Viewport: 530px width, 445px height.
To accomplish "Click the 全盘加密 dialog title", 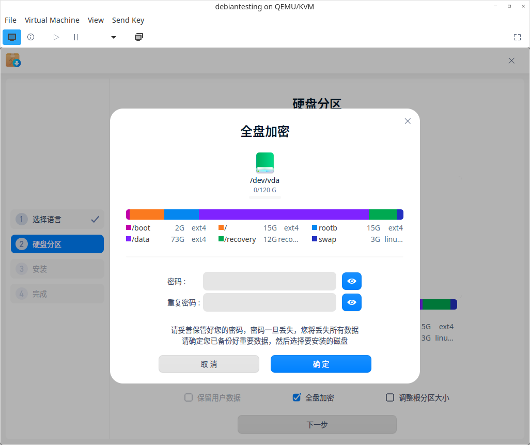I will 264,132.
